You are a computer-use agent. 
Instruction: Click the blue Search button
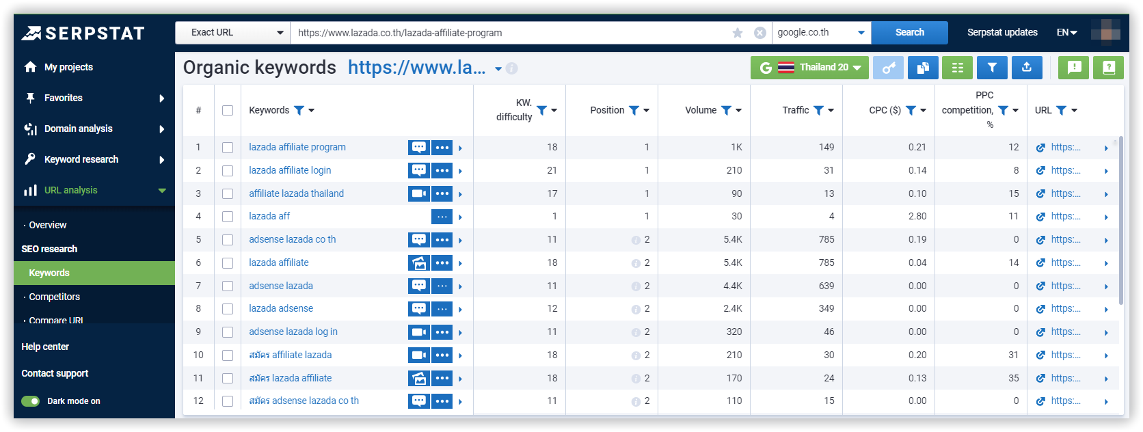(x=909, y=33)
